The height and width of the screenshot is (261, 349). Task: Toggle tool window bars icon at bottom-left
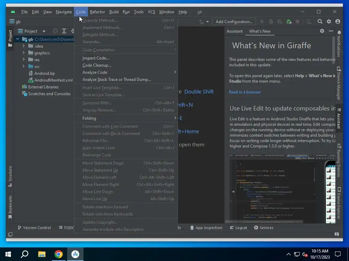pyautogui.click(x=10, y=234)
